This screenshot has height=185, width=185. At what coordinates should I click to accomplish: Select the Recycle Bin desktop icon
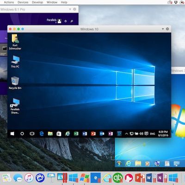15,83
